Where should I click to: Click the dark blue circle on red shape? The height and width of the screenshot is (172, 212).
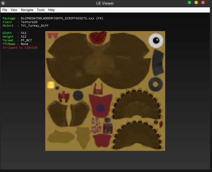[x=100, y=108]
